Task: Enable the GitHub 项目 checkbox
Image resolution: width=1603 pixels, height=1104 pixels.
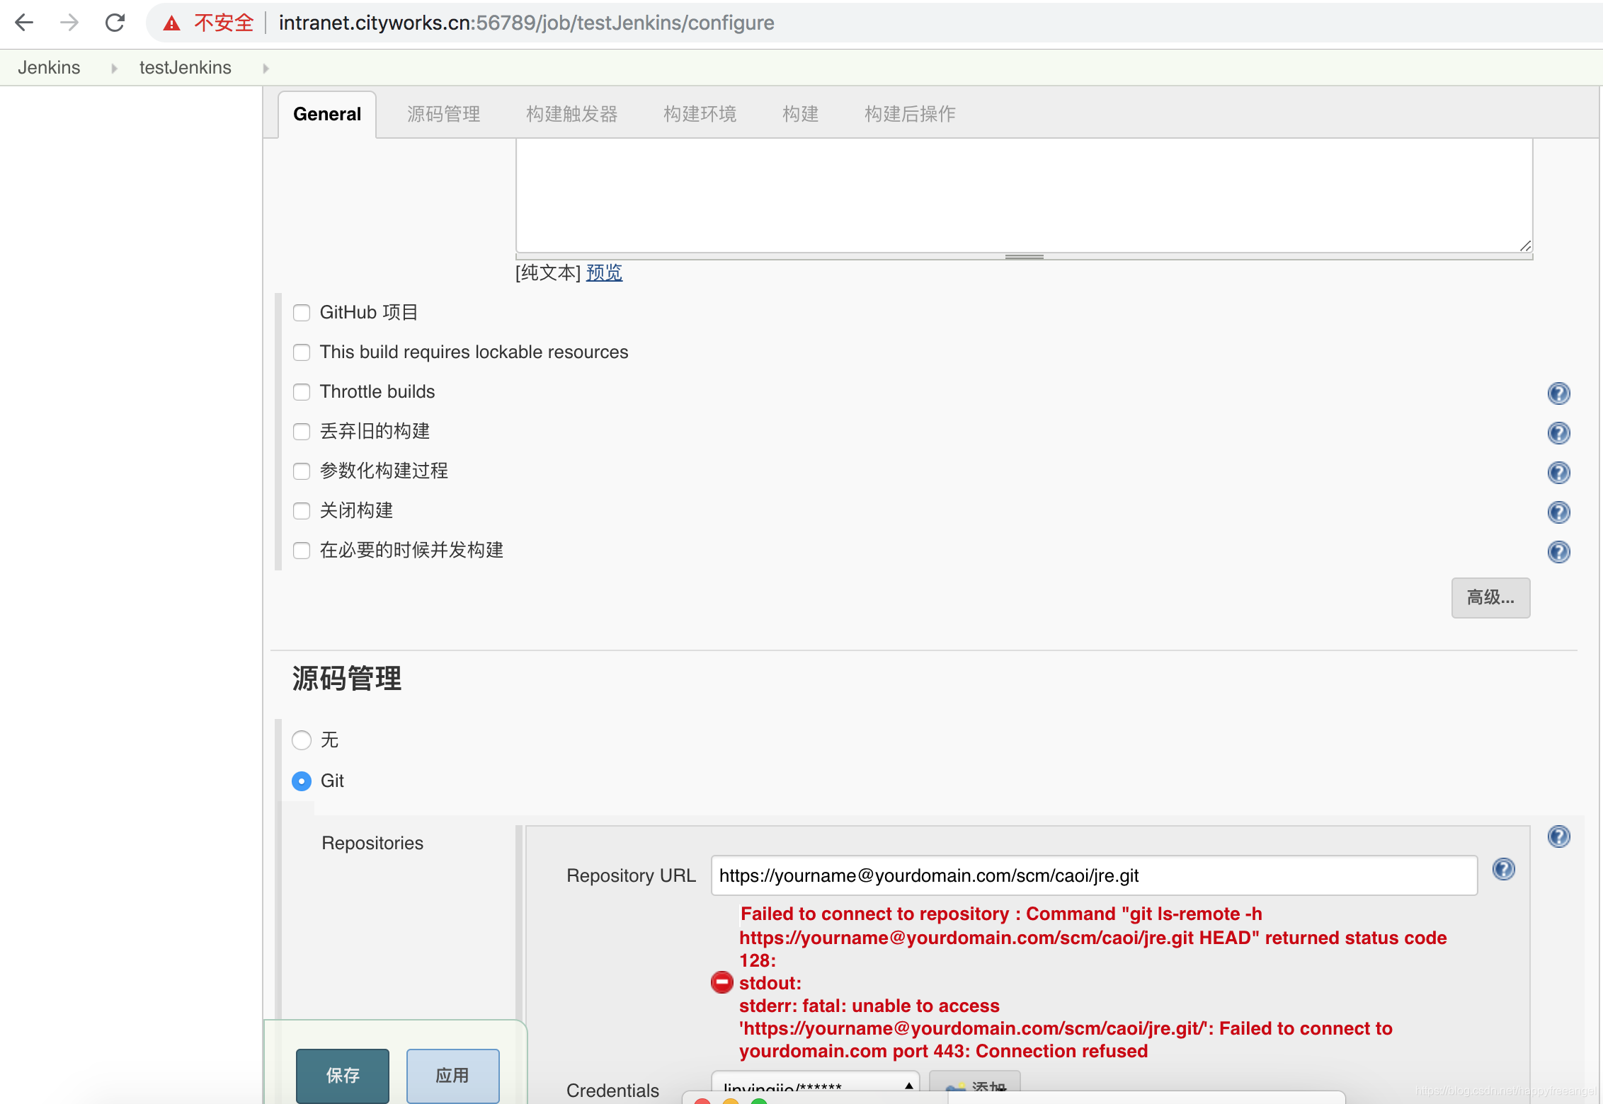Action: (x=302, y=313)
